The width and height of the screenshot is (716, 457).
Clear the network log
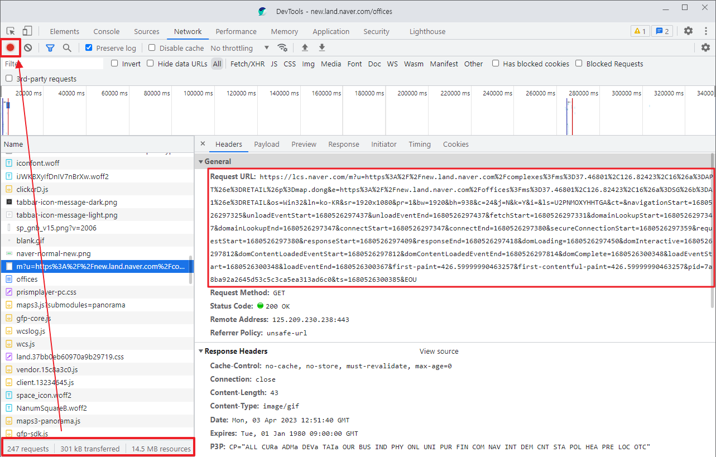point(27,48)
